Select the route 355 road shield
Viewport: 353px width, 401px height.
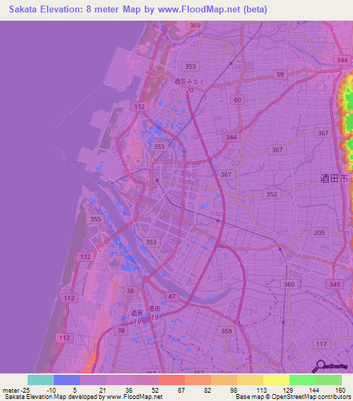tap(95, 219)
